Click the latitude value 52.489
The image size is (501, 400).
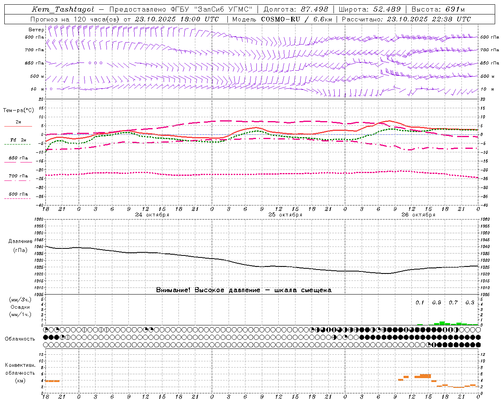point(387,9)
